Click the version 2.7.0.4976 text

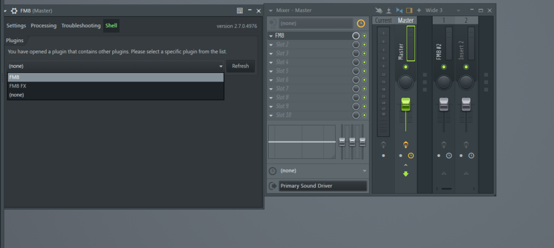click(x=237, y=26)
